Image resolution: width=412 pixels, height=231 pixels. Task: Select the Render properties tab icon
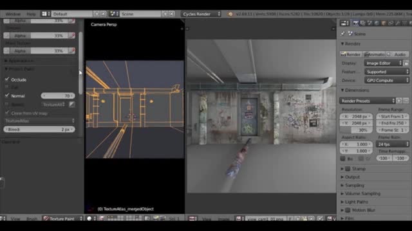pos(355,23)
